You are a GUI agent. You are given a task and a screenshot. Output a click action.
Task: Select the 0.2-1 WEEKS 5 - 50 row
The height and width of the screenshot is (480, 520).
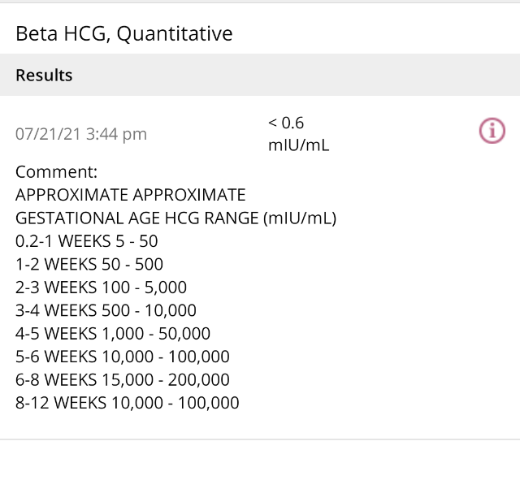[x=86, y=241]
